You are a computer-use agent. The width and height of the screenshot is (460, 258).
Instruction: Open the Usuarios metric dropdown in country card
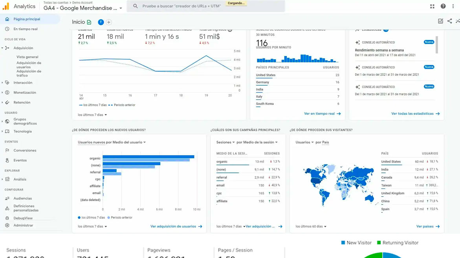click(x=304, y=142)
